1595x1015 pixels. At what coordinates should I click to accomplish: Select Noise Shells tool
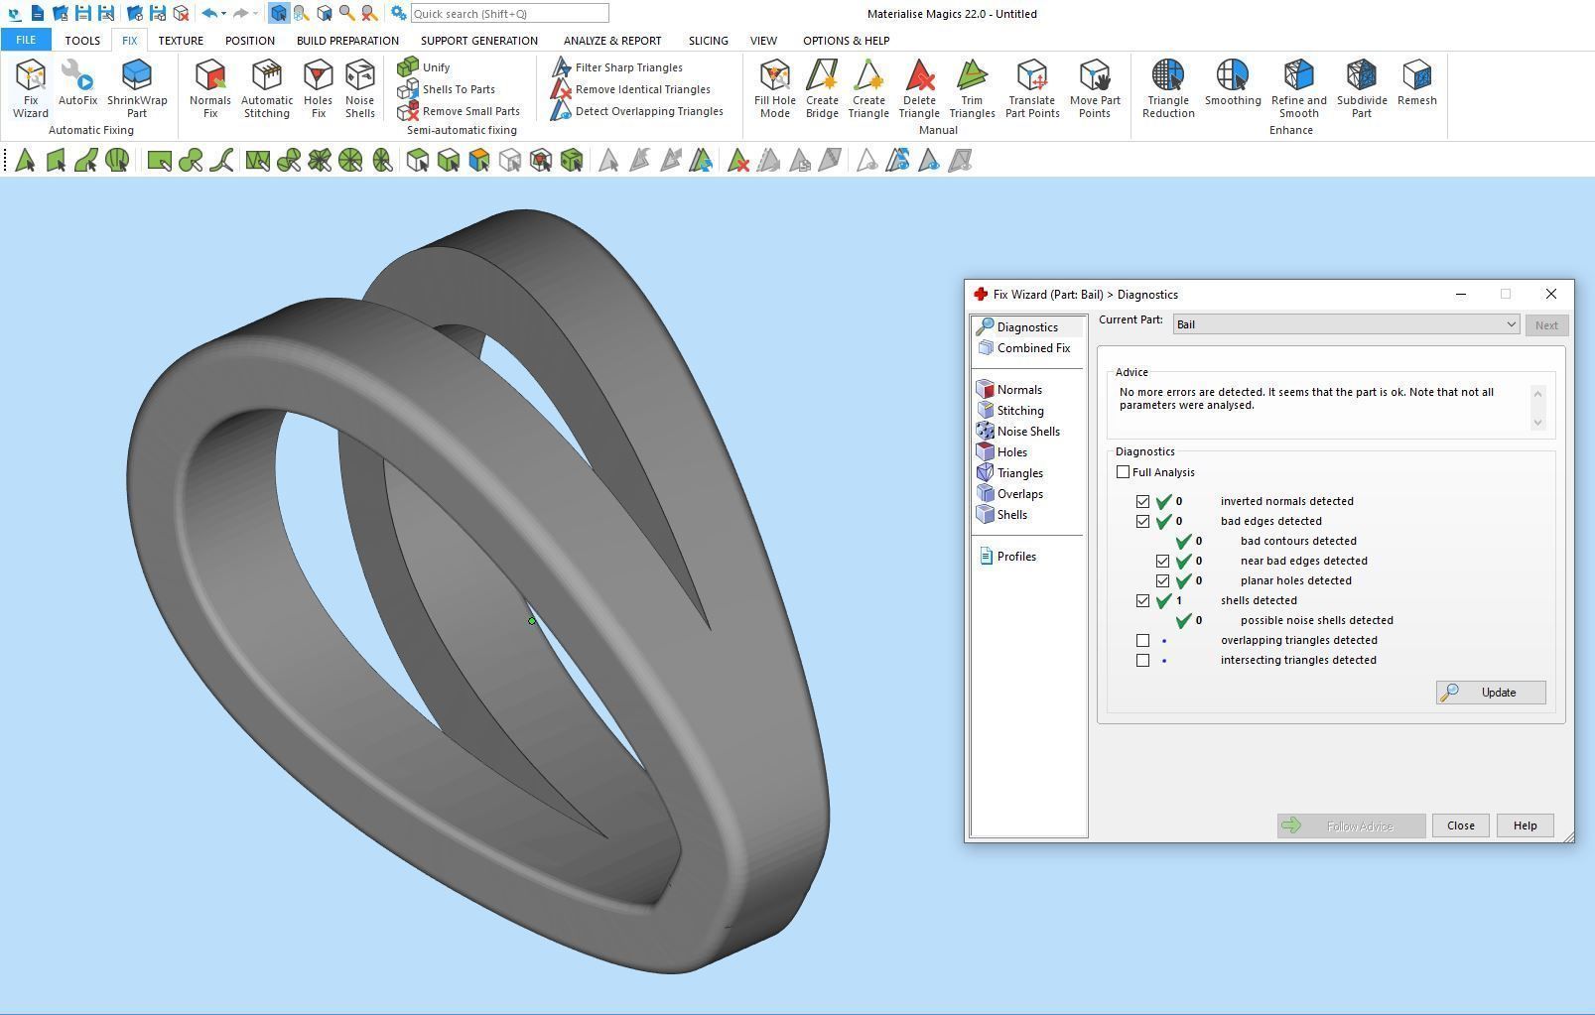(360, 88)
